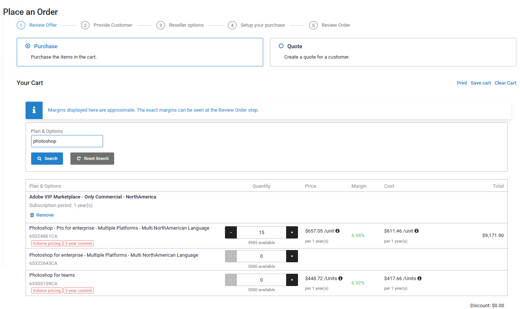Viewport: 520px width, 309px height.
Task: Click the info icon beside $417.66 /Units cost
Action: coord(419,279)
